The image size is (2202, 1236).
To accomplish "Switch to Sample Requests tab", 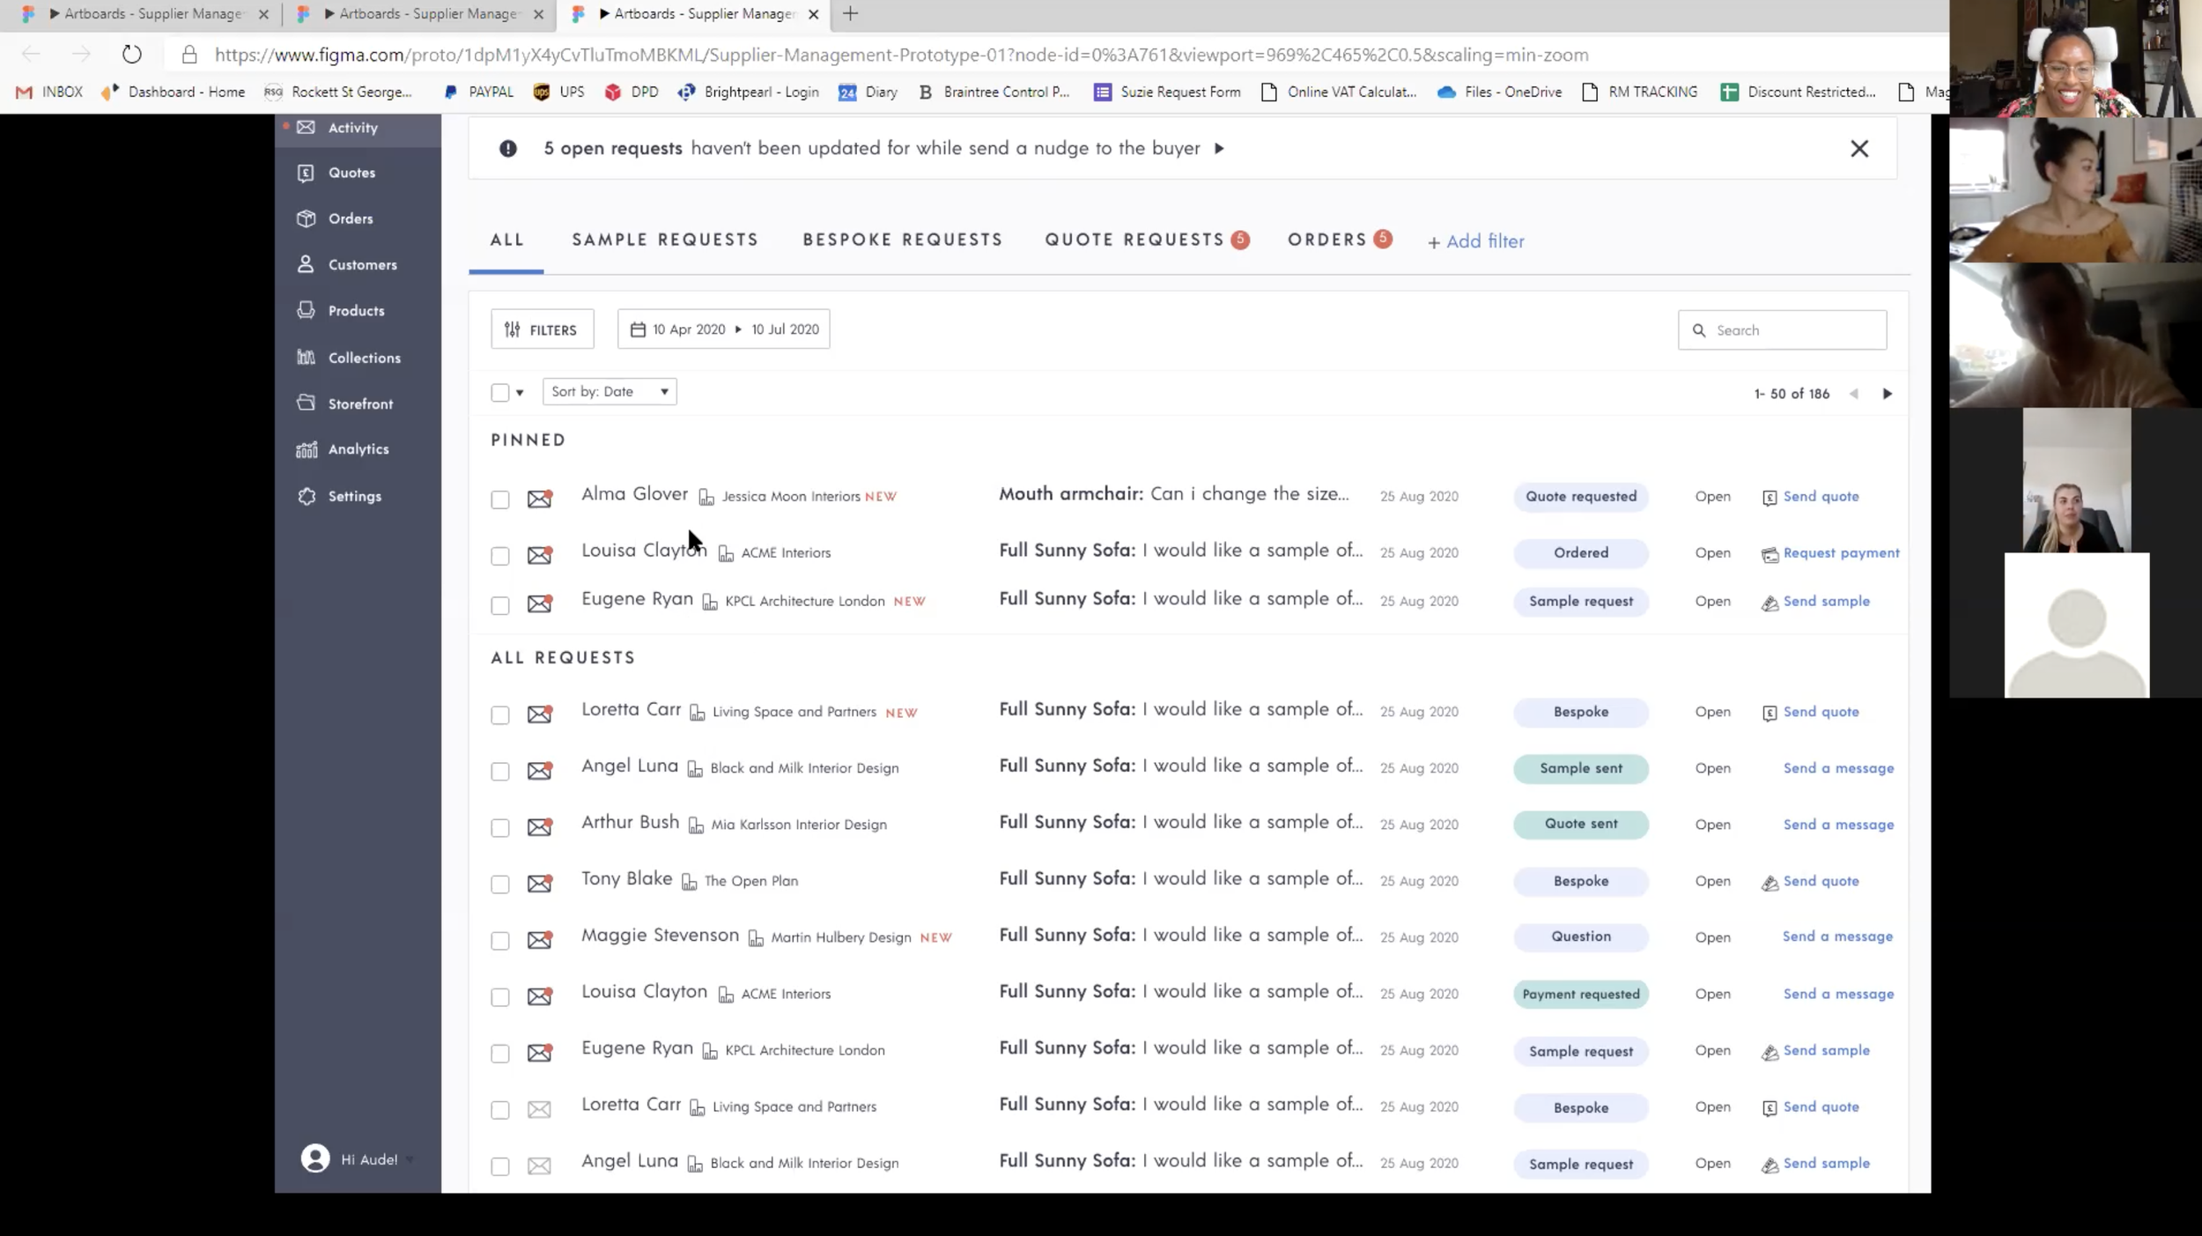I will click(664, 240).
